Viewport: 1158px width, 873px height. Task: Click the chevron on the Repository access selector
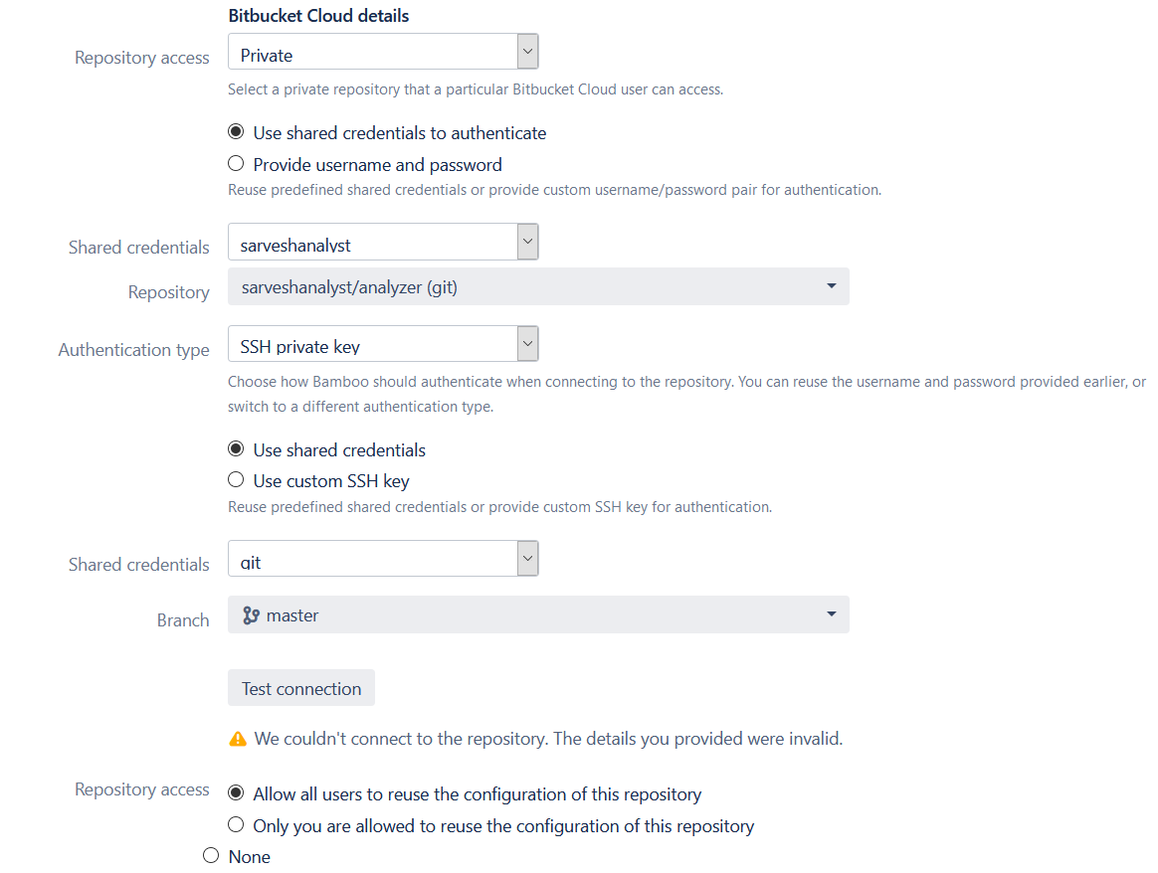[527, 51]
